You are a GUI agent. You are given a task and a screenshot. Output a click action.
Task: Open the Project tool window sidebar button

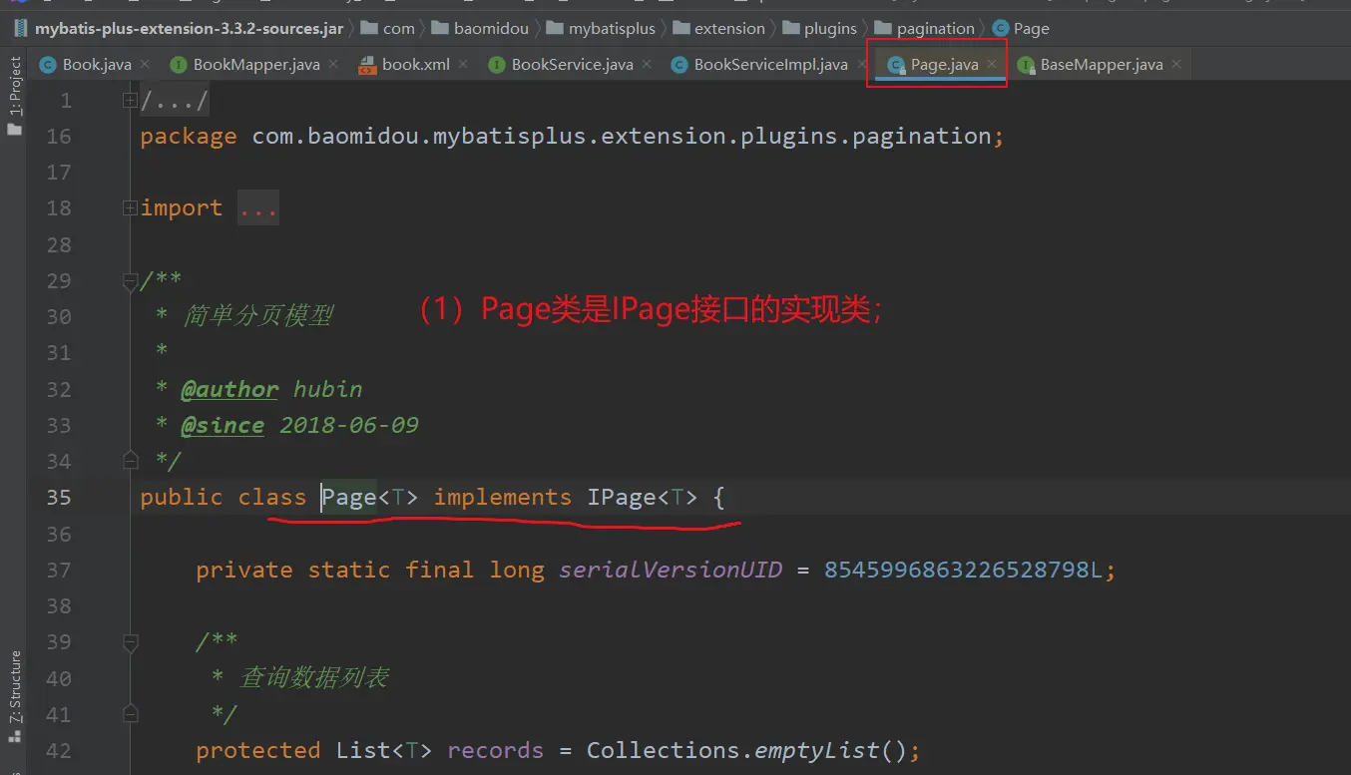point(14,87)
